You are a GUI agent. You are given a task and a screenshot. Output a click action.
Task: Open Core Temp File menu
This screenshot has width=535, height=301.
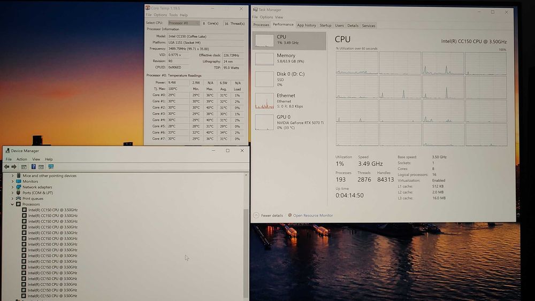click(148, 15)
